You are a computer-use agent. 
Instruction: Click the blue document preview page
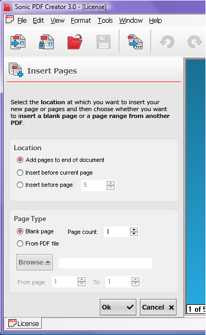pyautogui.click(x=196, y=182)
